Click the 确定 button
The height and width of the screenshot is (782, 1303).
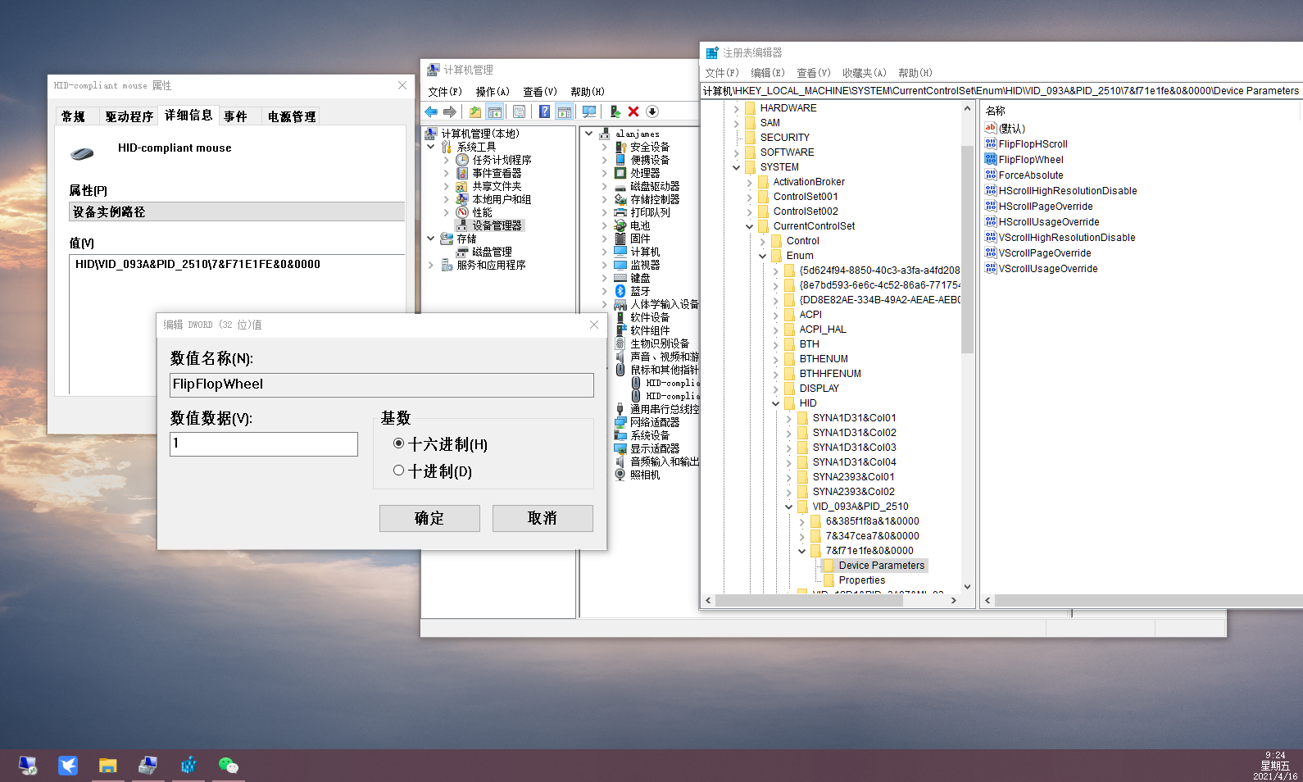pos(429,518)
